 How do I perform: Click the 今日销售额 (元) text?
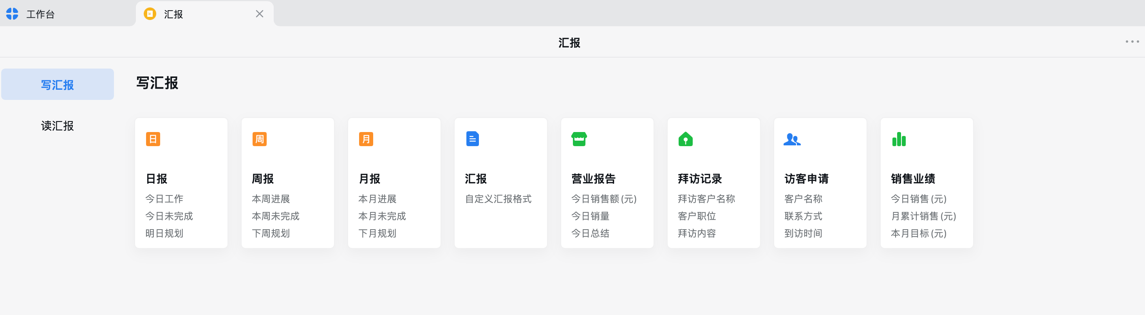pos(604,198)
